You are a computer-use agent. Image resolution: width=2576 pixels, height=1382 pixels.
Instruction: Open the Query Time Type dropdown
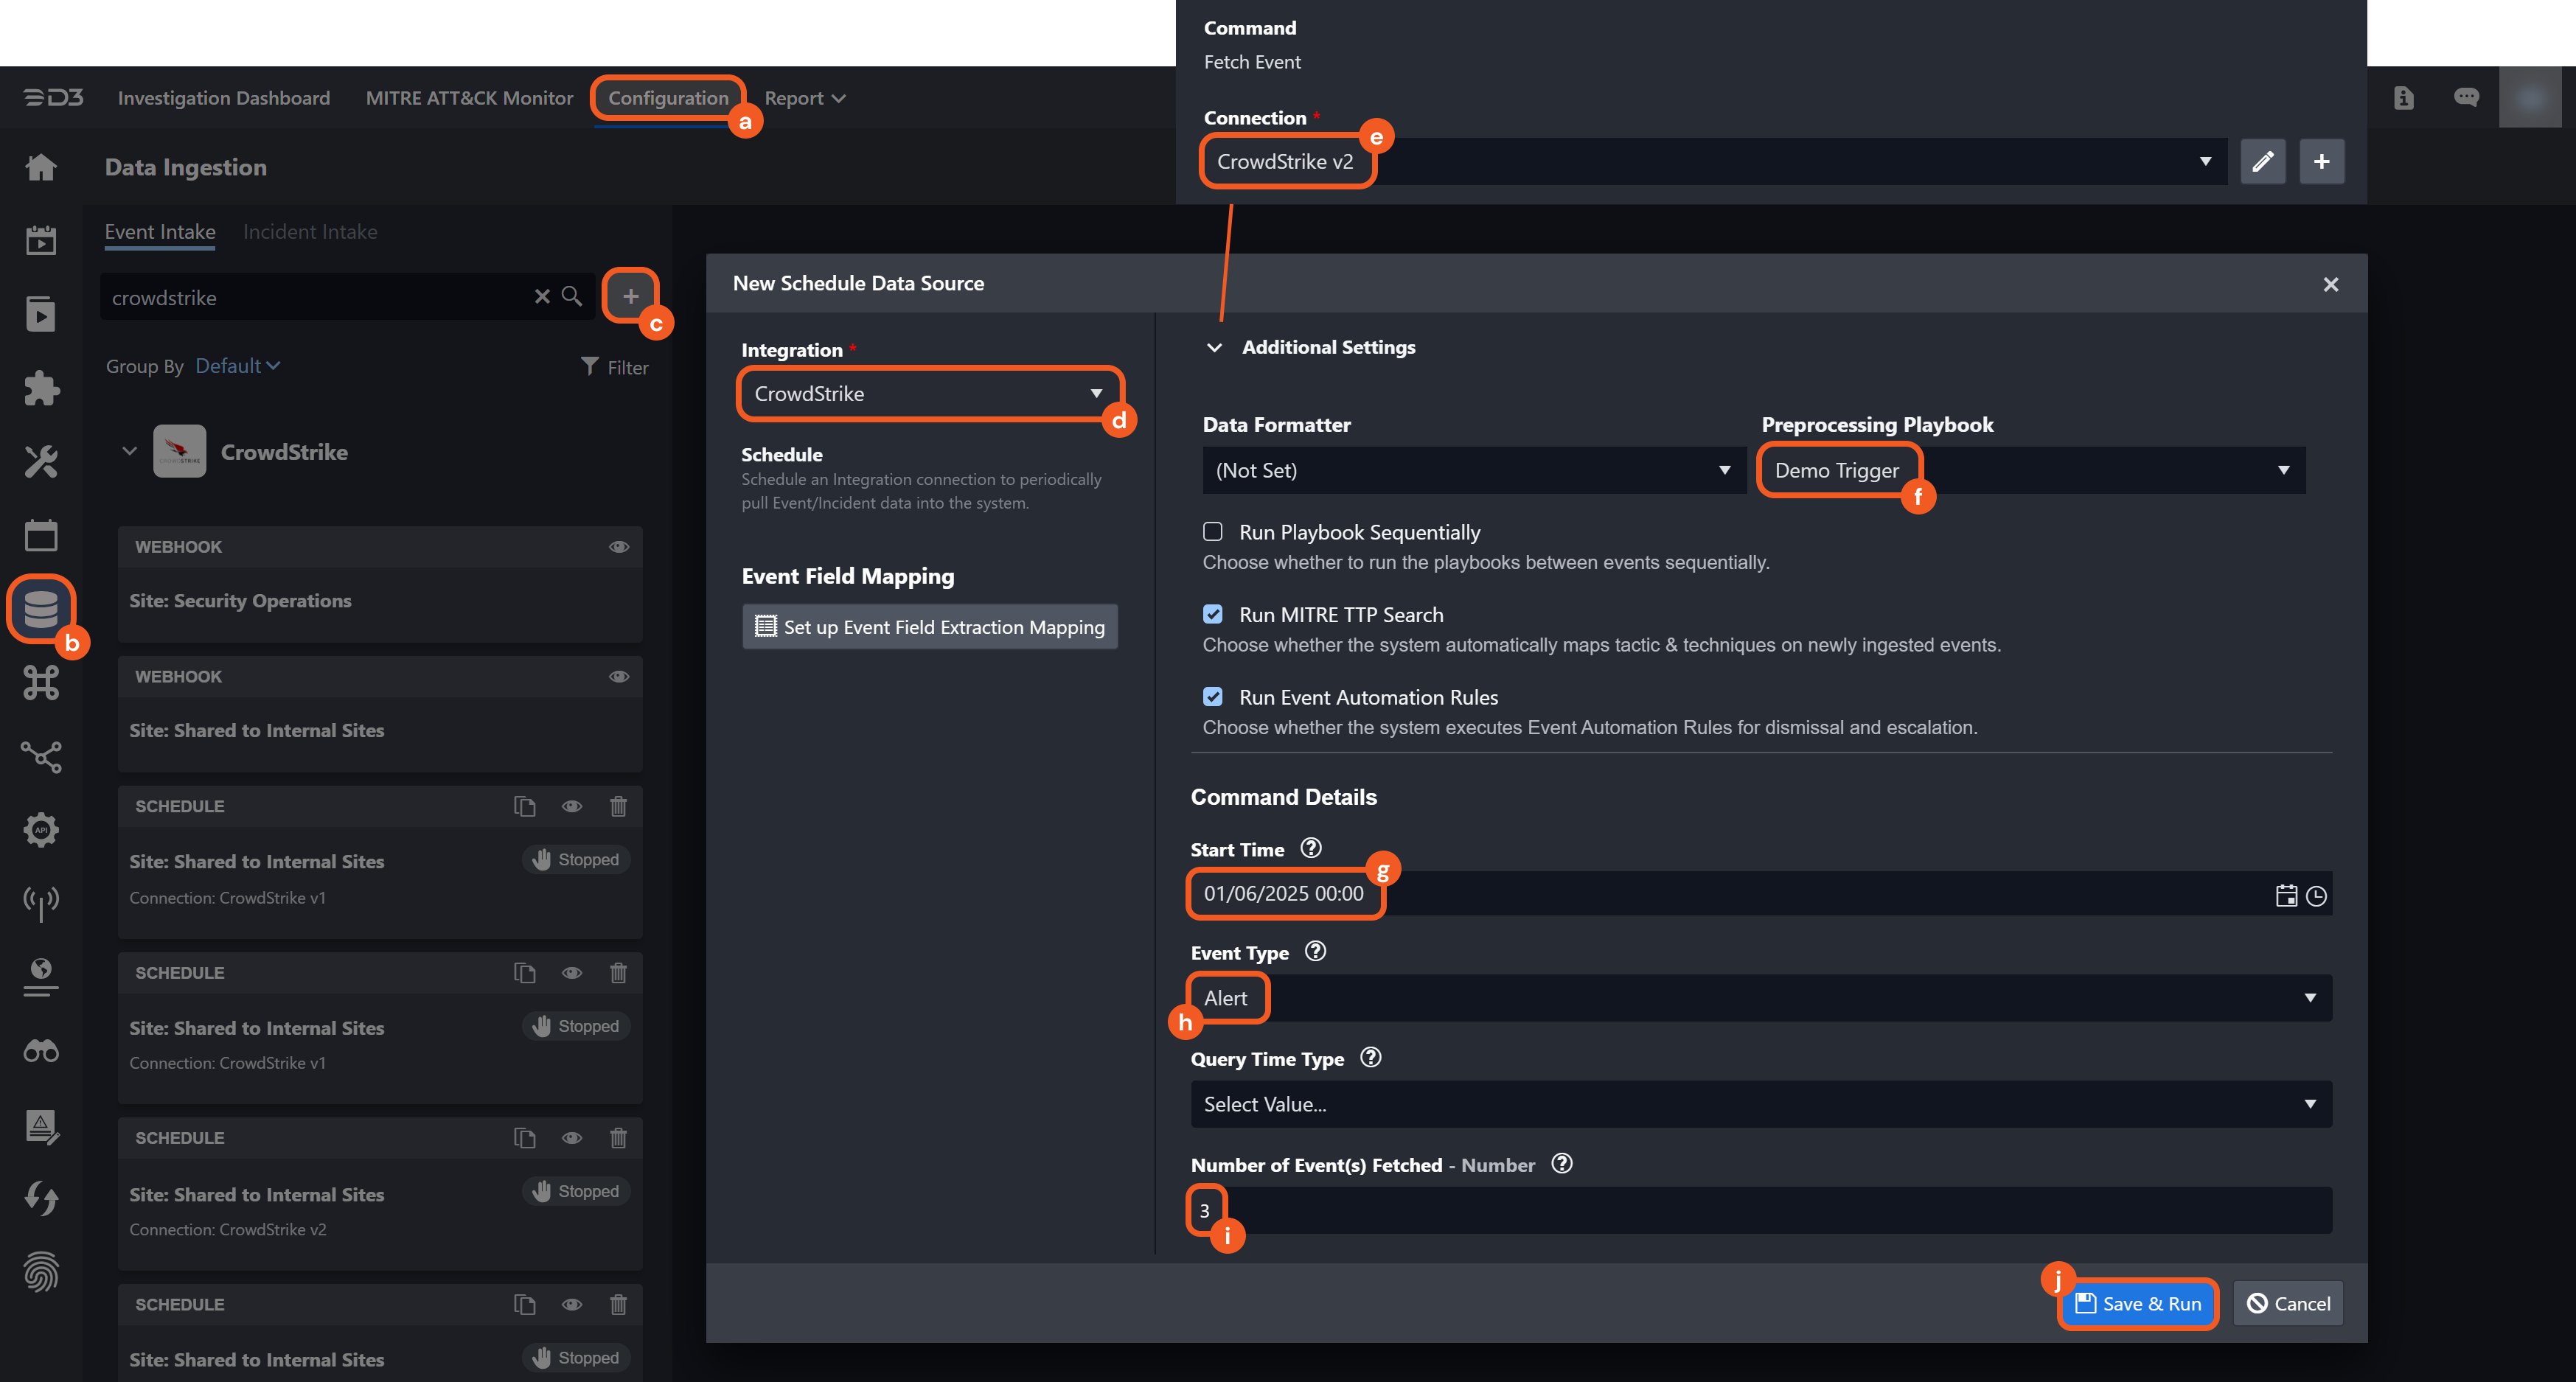coord(1760,1104)
